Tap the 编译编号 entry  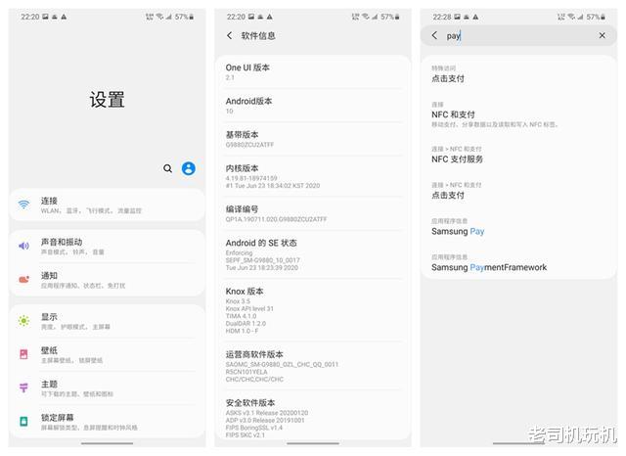tap(313, 213)
